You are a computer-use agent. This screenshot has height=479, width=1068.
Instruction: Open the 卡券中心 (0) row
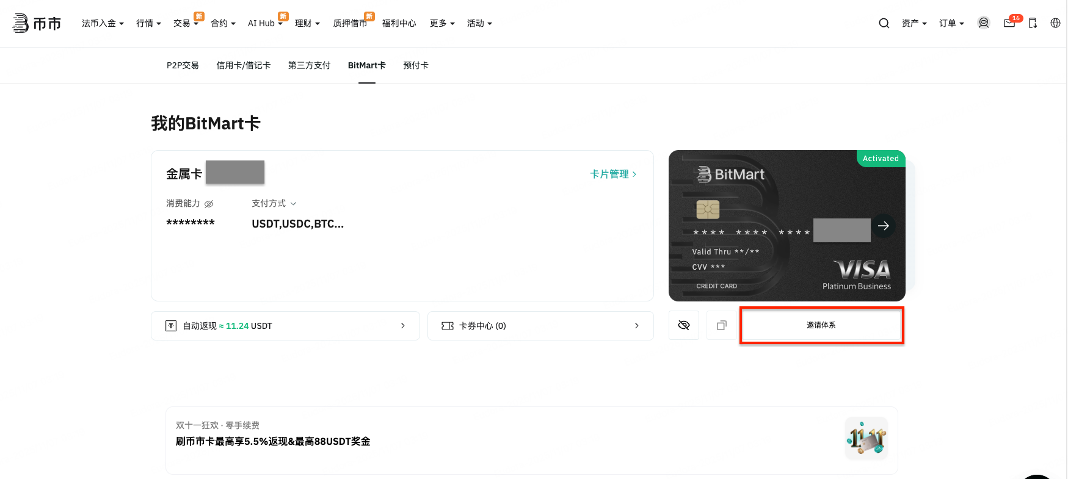coord(540,326)
